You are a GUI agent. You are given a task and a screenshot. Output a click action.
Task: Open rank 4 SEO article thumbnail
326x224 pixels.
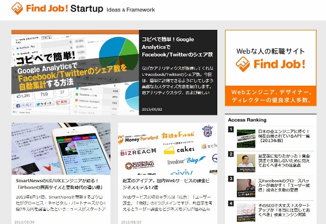tap(246, 213)
